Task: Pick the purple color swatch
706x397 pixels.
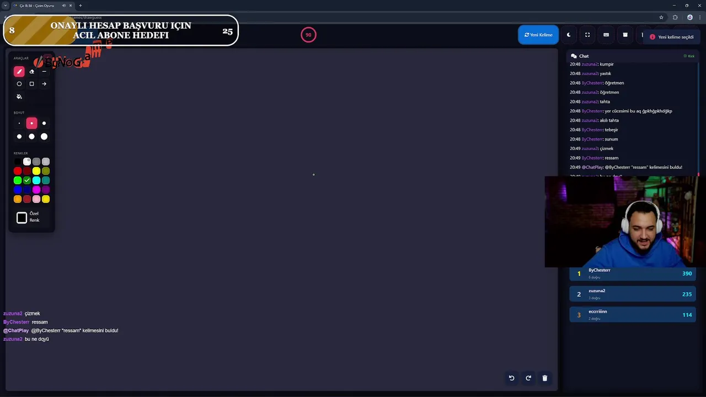Action: pyautogui.click(x=46, y=190)
